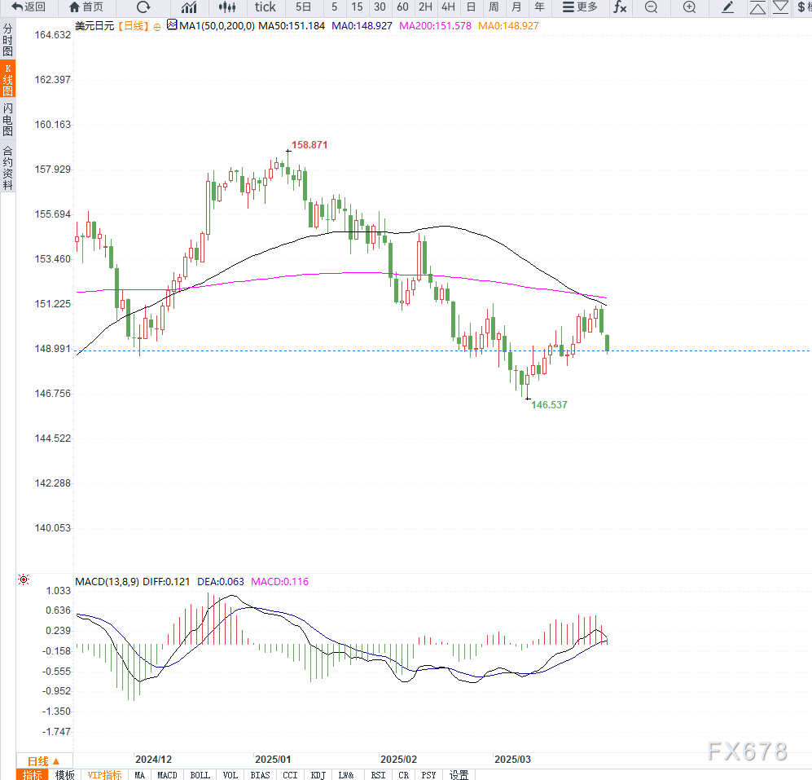Select the 4H timeframe
Image resolution: width=812 pixels, height=780 pixels.
pos(448,7)
